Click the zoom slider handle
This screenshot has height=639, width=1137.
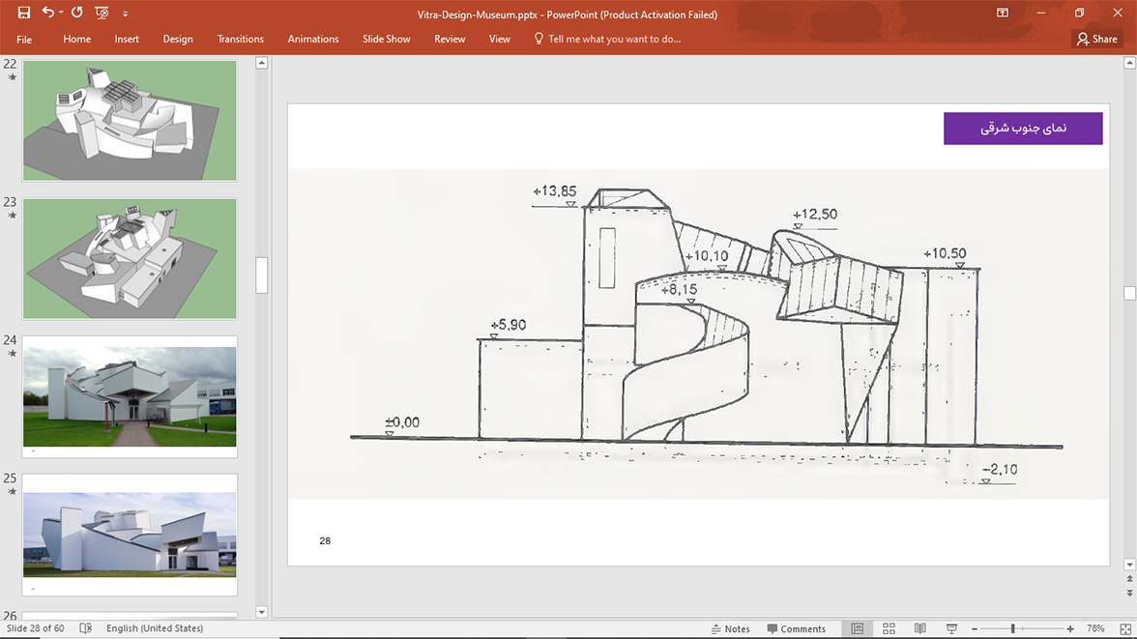coord(1013,628)
